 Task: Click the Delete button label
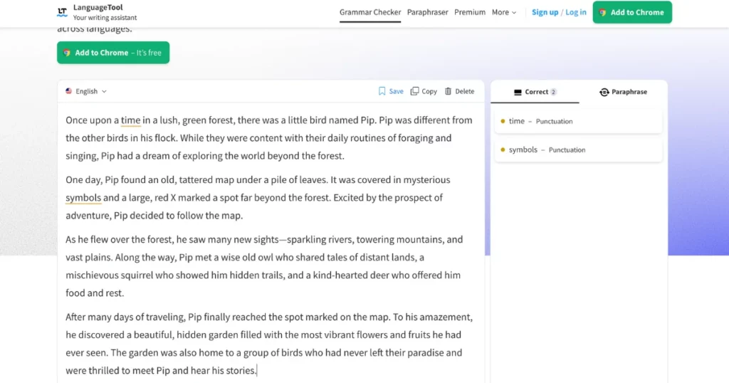[464, 91]
